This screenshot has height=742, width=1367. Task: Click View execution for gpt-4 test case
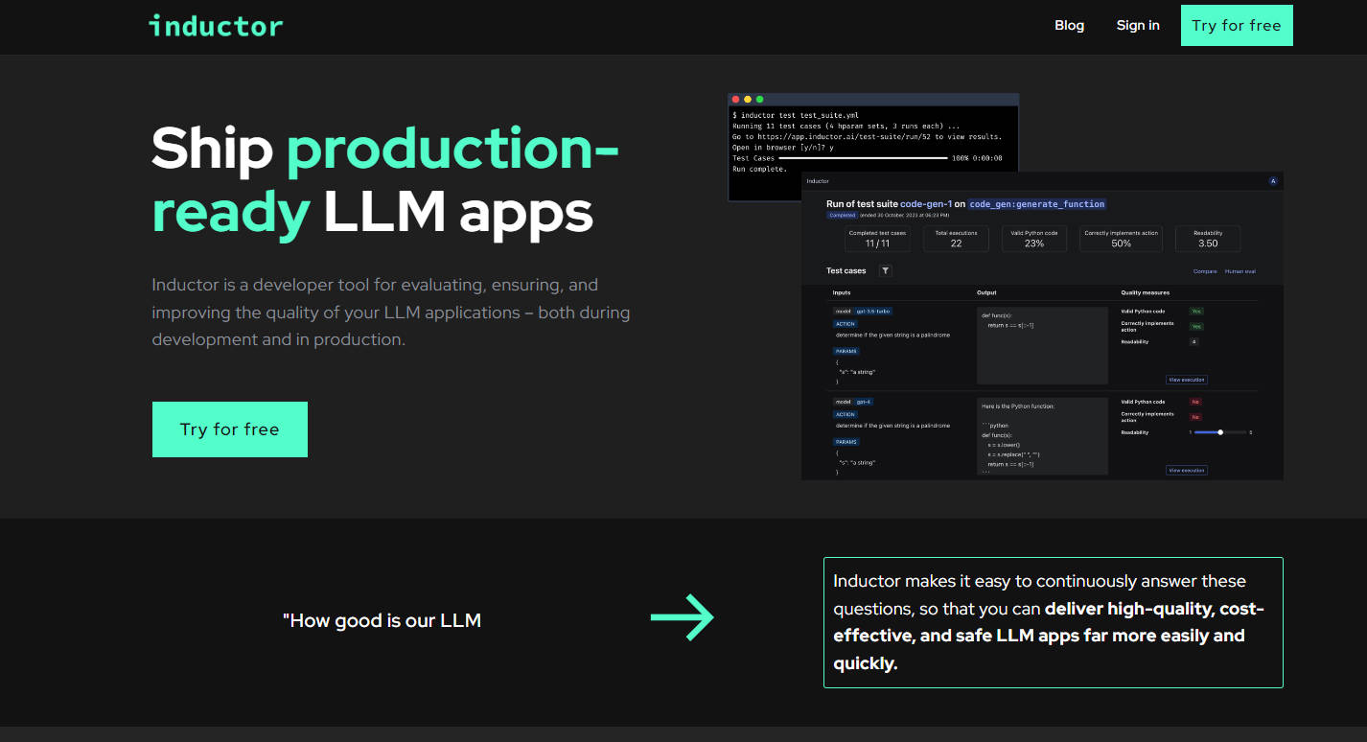(1186, 471)
